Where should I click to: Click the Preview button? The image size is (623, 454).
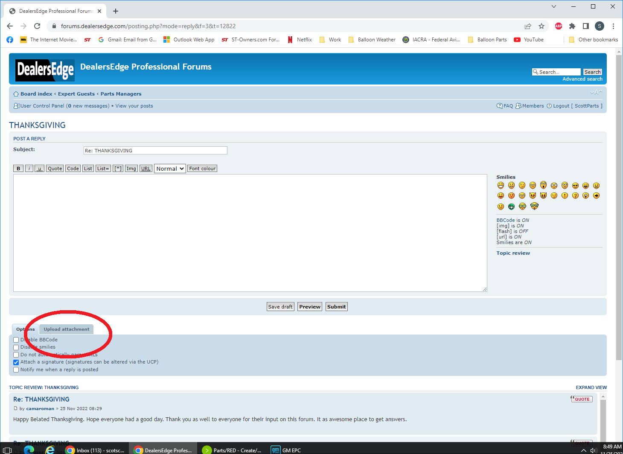click(310, 307)
